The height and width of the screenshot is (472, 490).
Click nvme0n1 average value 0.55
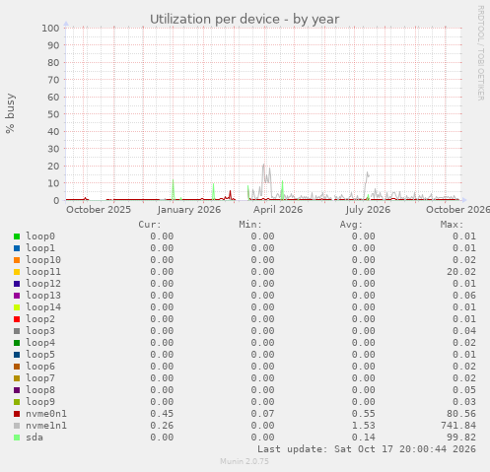coord(364,414)
